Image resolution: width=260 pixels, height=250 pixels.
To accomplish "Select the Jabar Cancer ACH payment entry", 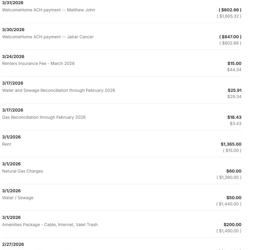I will (48, 37).
